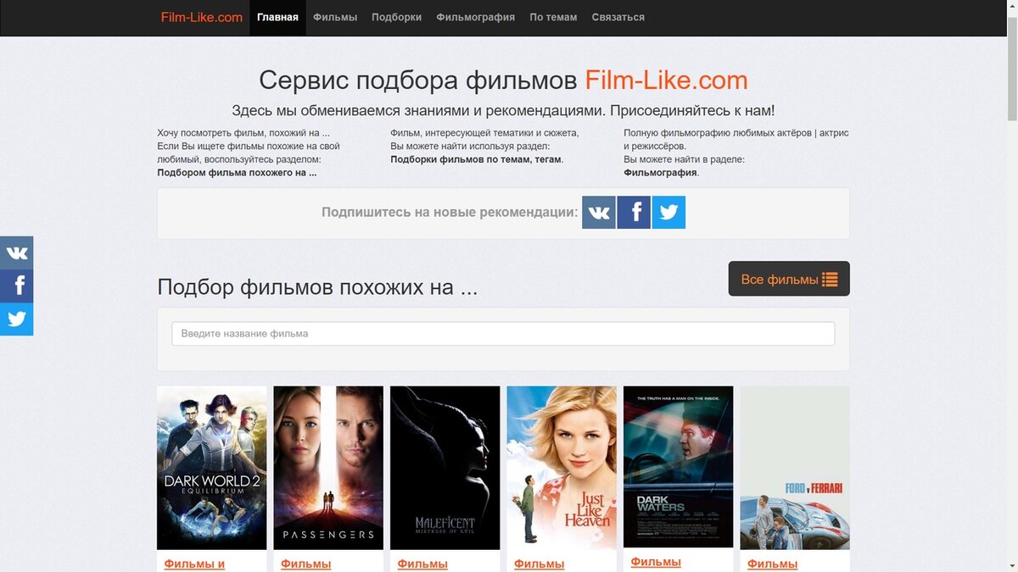Open the Film-Like.com logo link
The width and height of the screenshot is (1018, 572).
[x=202, y=17]
